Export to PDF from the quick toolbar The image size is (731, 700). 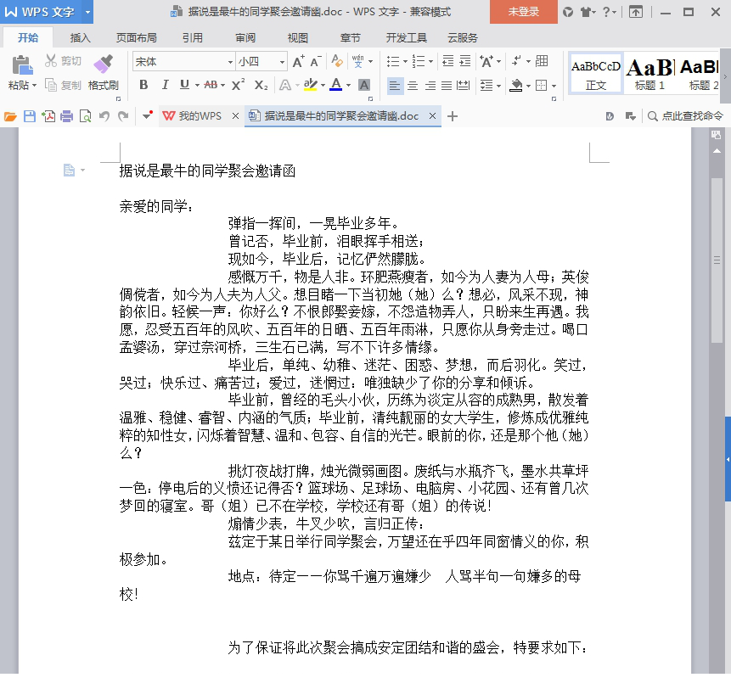click(48, 116)
